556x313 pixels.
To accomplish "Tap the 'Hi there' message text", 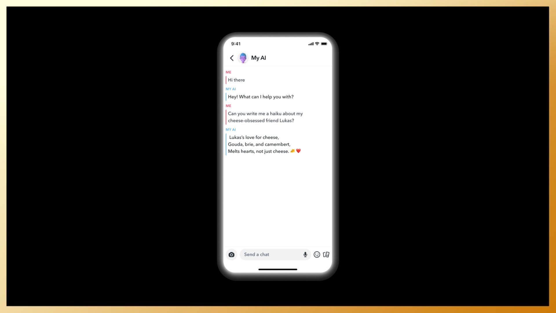I will point(236,79).
